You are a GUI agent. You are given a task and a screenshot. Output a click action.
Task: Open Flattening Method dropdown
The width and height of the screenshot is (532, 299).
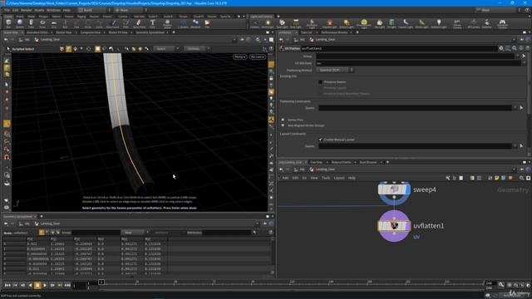(x=335, y=70)
